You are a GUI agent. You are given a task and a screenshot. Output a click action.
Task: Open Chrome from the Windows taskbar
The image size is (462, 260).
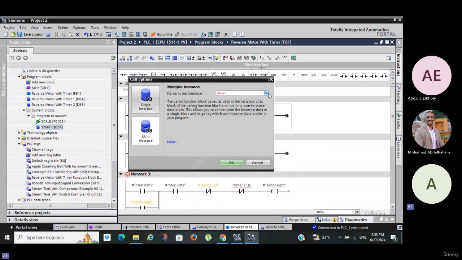pos(223,237)
